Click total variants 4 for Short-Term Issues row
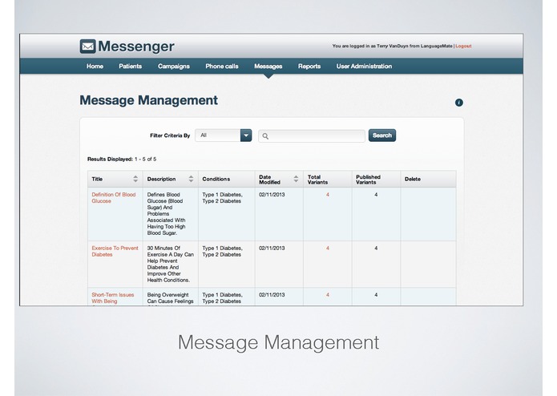The image size is (557, 396). click(x=328, y=295)
